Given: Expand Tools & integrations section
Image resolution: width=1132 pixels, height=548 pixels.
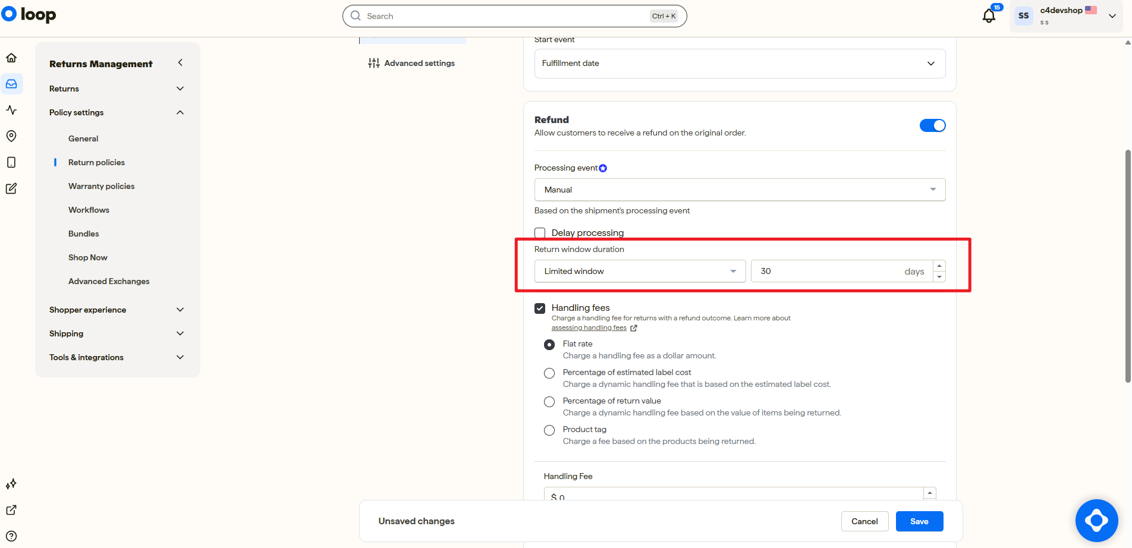Looking at the screenshot, I should 117,357.
